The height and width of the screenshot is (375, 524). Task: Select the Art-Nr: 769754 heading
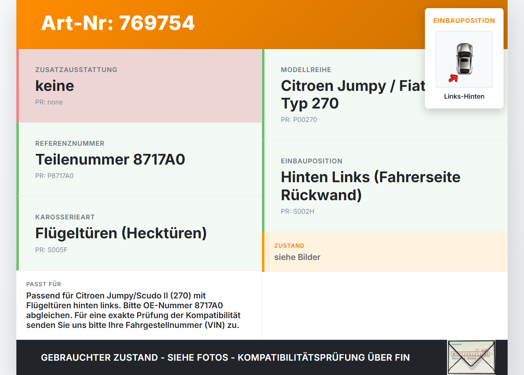coord(118,23)
